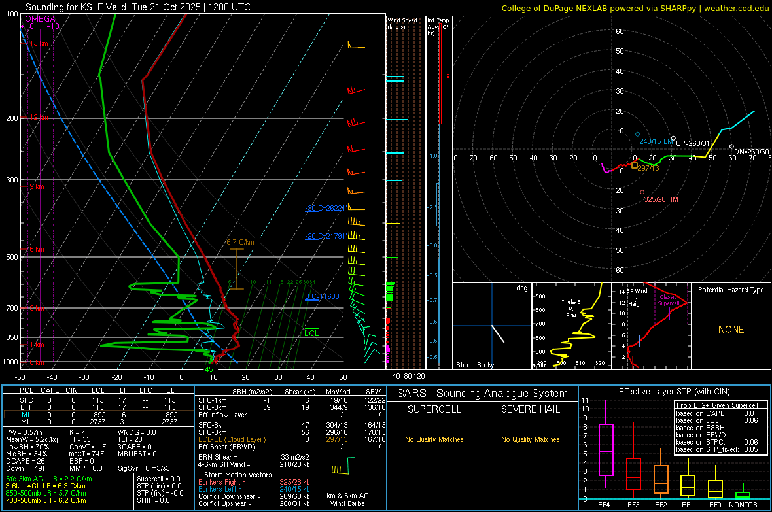The width and height of the screenshot is (772, 512).
Task: Click the Theta-E v. Pres title
Action: (571, 308)
